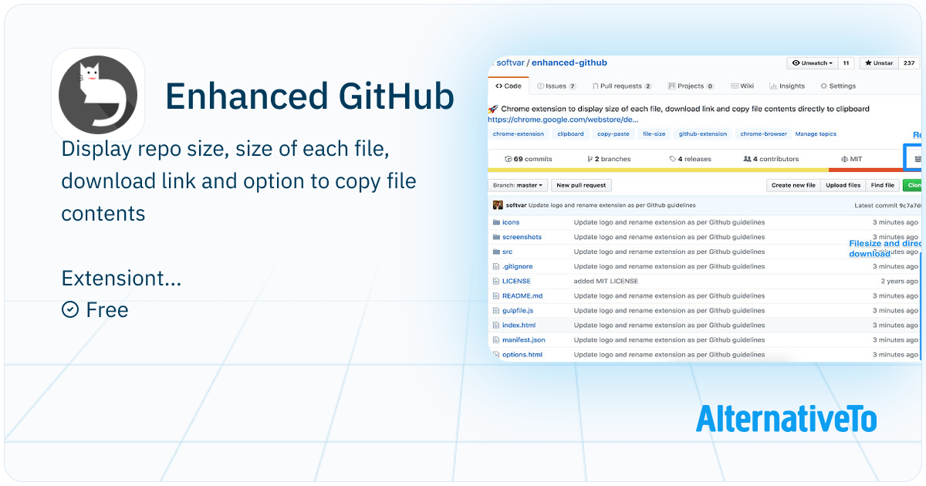Click the 'added MIT LICENSE' commit message
926x486 pixels.
pyautogui.click(x=606, y=281)
